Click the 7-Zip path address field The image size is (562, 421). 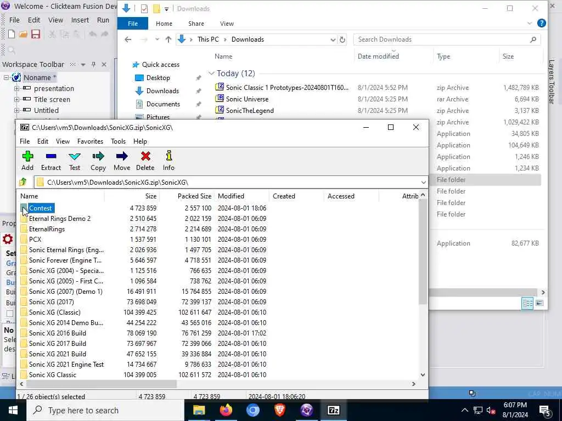[231, 182]
